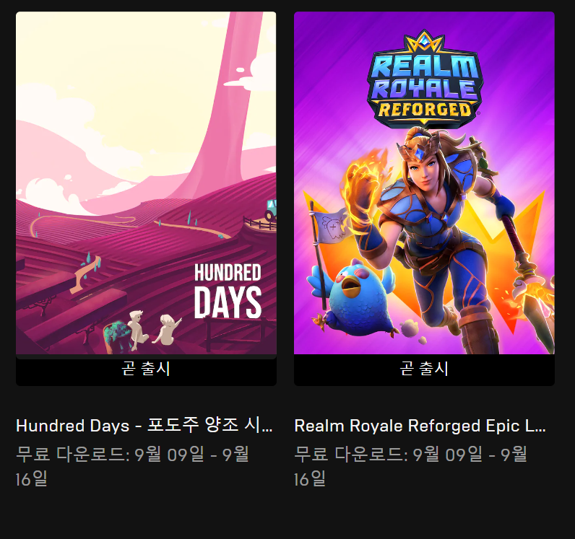This screenshot has width=575, height=539.
Task: Click the HUNDRED DAYS logo text on the cover
Action: 228,291
